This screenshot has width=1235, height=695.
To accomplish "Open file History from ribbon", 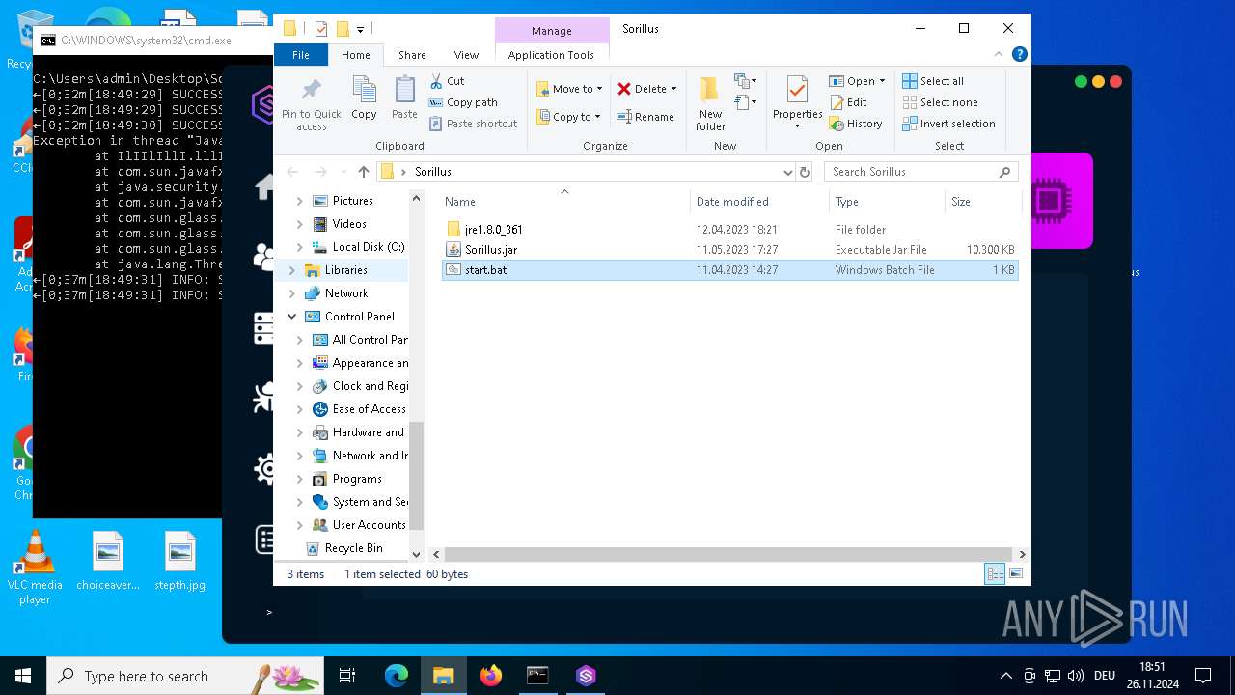I will [856, 124].
